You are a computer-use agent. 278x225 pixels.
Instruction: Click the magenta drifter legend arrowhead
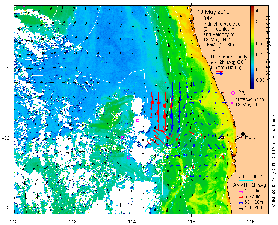232,103
